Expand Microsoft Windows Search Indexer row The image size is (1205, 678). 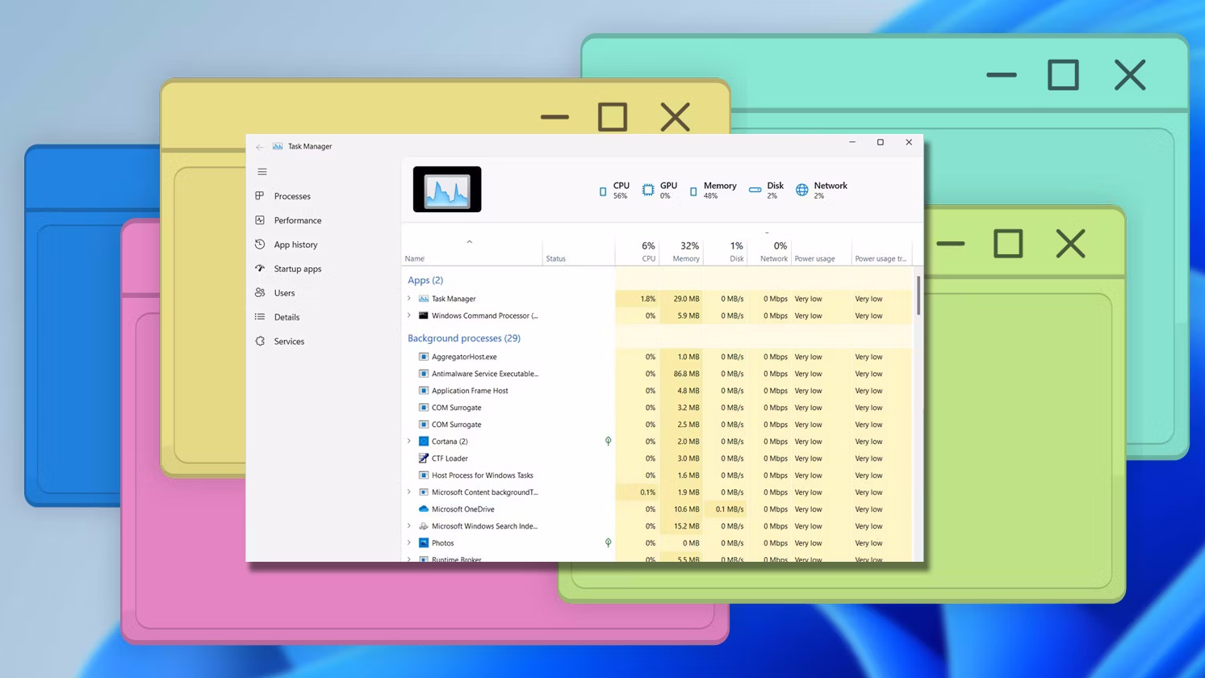pyautogui.click(x=409, y=526)
